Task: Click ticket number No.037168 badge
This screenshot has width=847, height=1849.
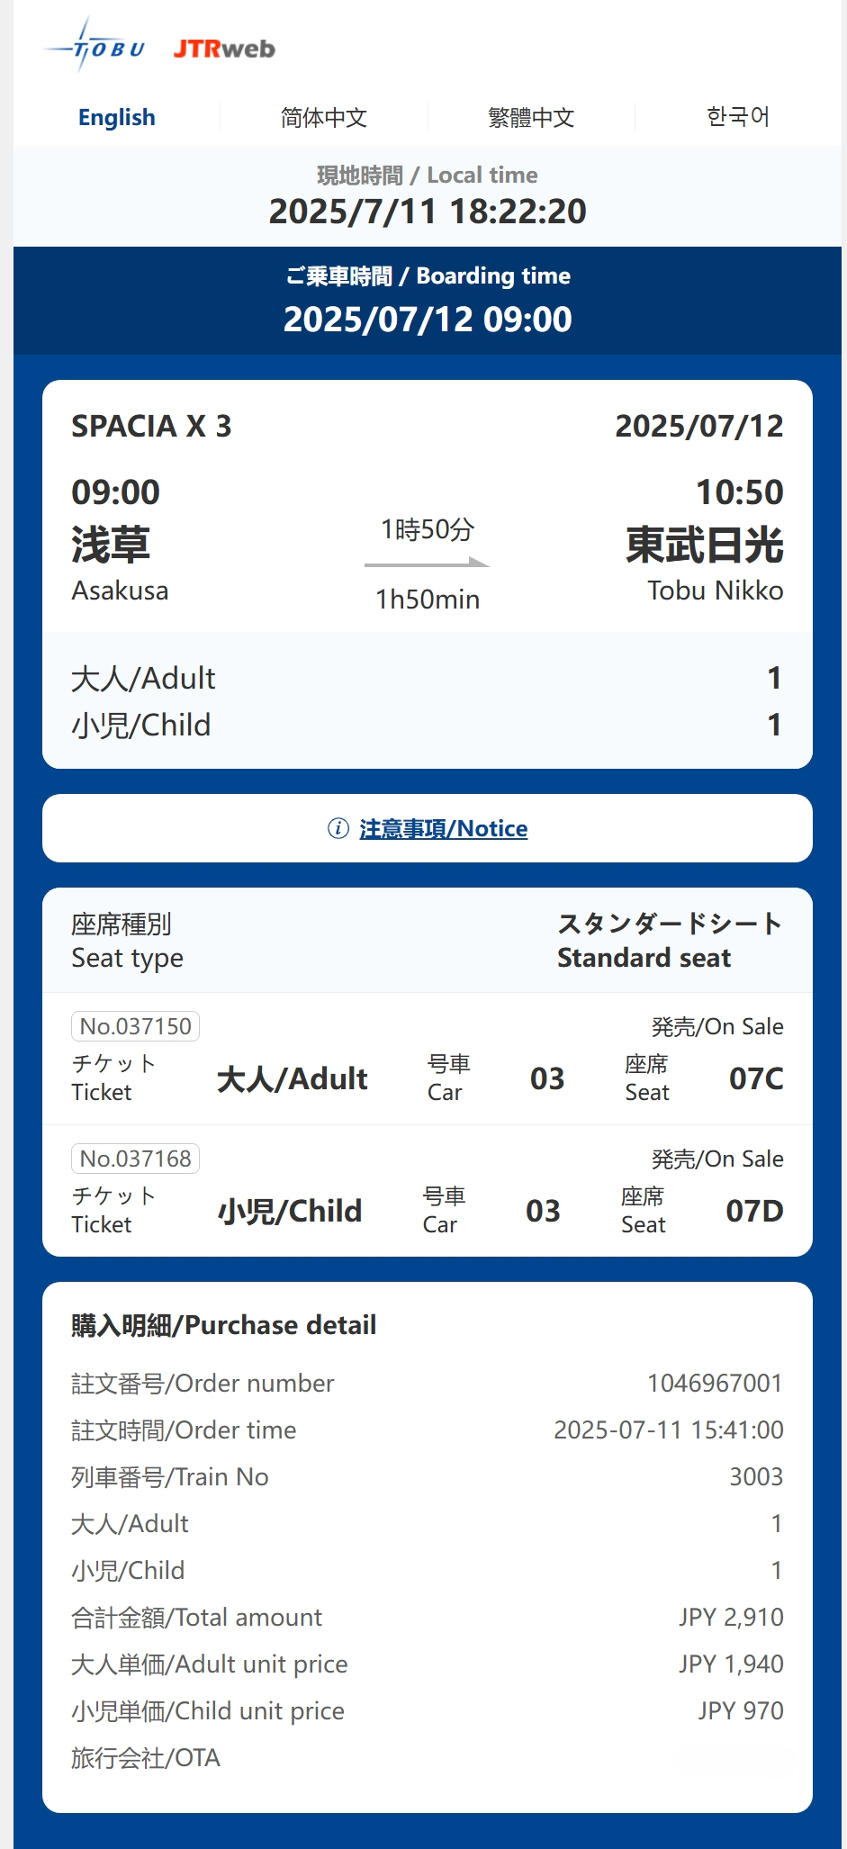Action: coord(135,1159)
